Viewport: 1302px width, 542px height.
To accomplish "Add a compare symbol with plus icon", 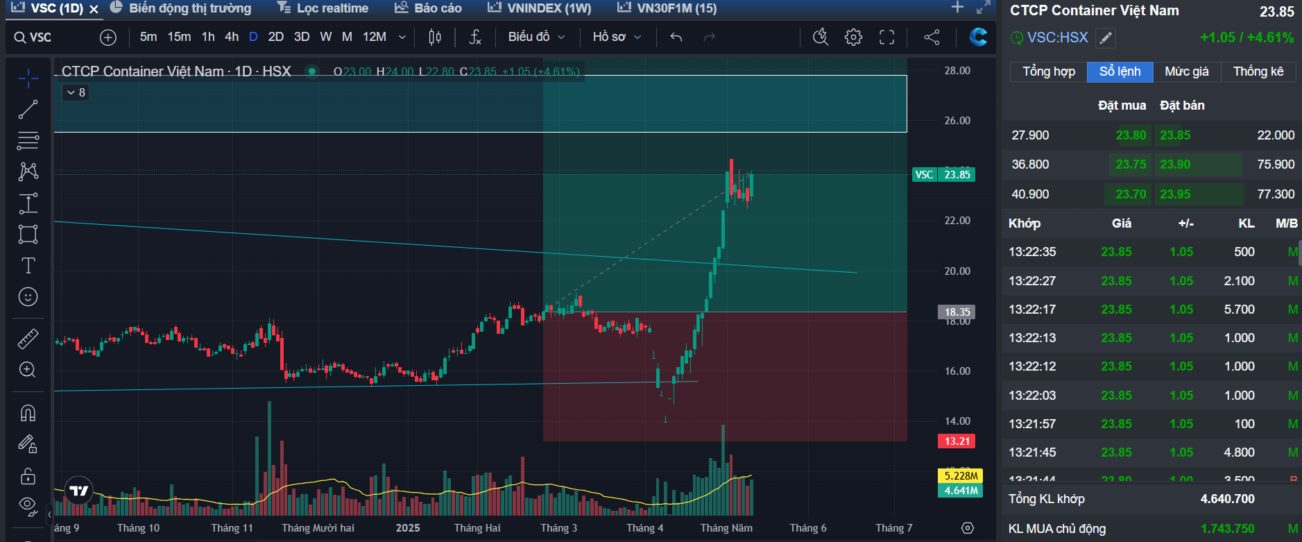I will coord(108,37).
